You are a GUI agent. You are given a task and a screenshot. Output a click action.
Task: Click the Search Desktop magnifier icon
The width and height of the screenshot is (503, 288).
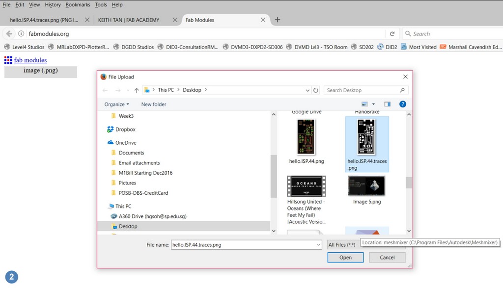click(402, 90)
